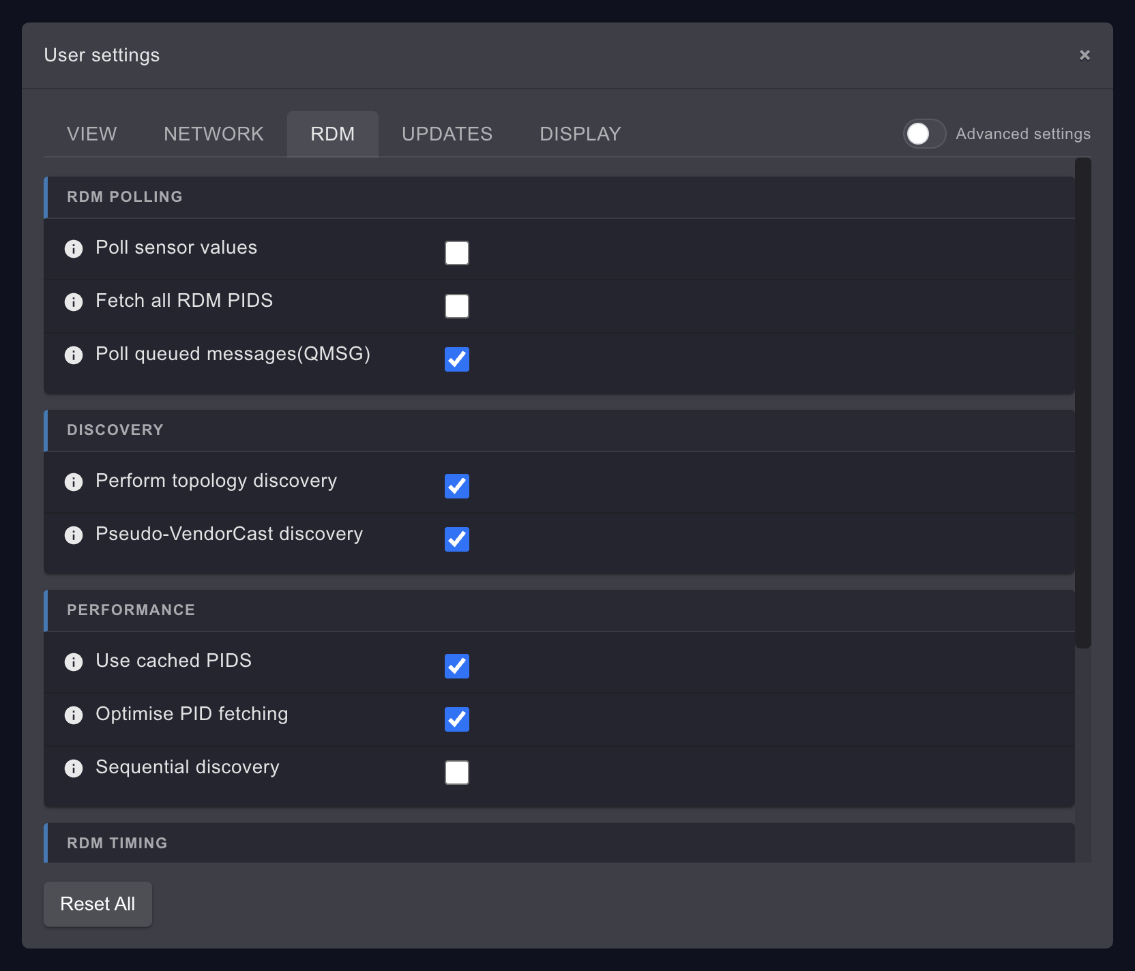This screenshot has width=1135, height=971.
Task: Click info icon beside Poll sensor values
Action: coord(74,249)
